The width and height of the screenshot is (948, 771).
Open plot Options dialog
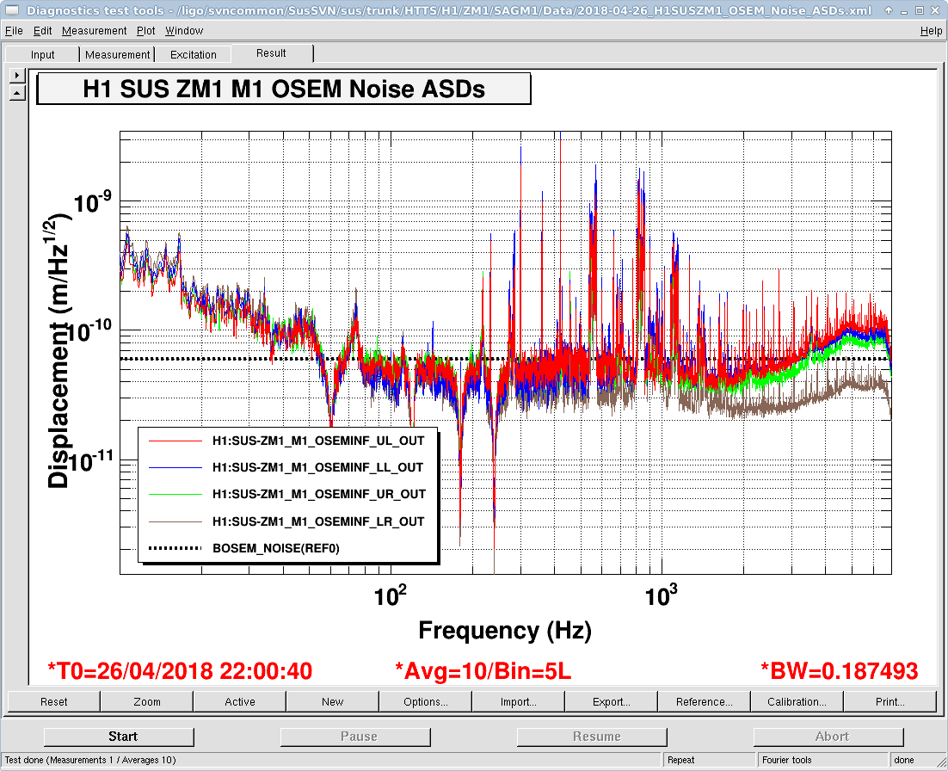point(426,702)
